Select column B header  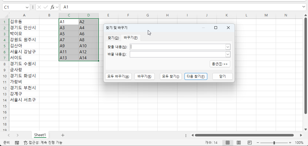[x=49, y=15]
